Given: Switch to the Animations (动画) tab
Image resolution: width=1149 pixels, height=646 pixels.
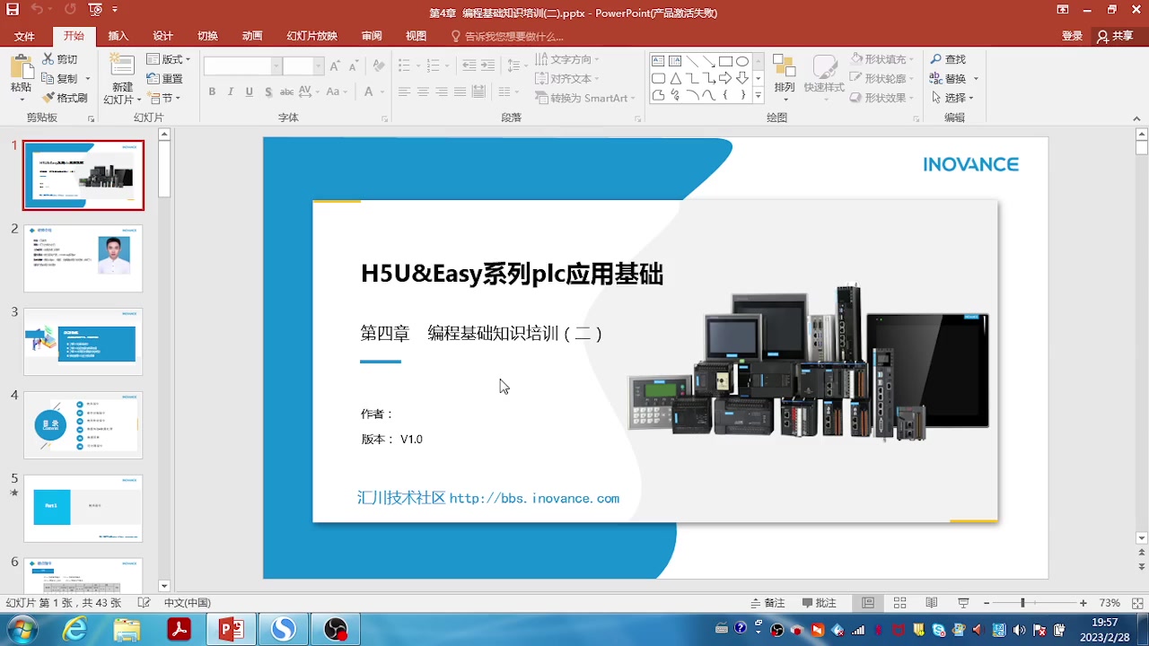Looking at the screenshot, I should click(252, 36).
